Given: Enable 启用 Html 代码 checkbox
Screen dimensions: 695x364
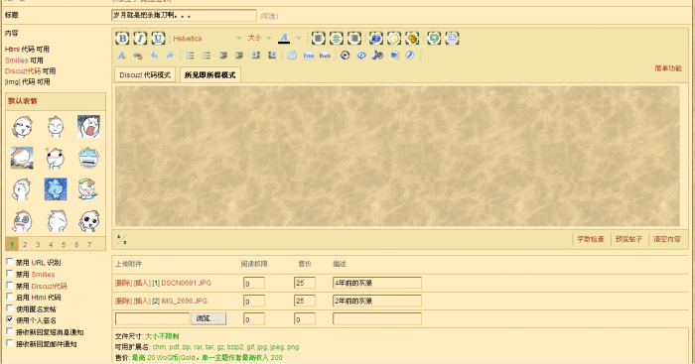Looking at the screenshot, I should pos(10,297).
